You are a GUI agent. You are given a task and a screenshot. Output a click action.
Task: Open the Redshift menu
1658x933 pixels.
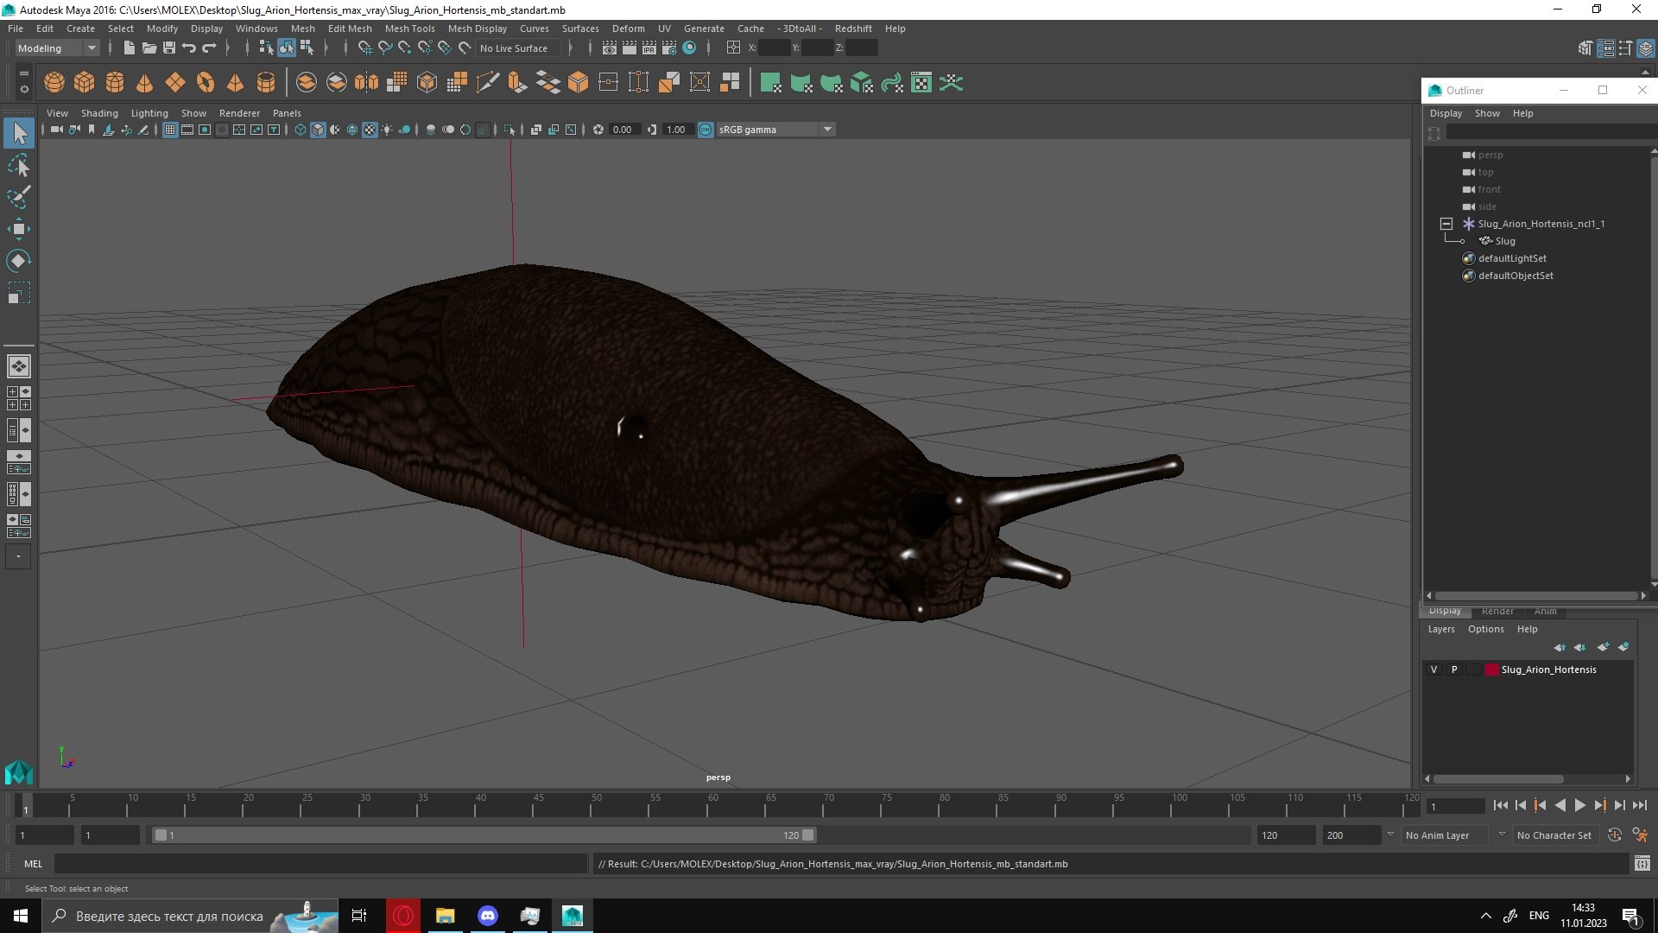pos(852,29)
